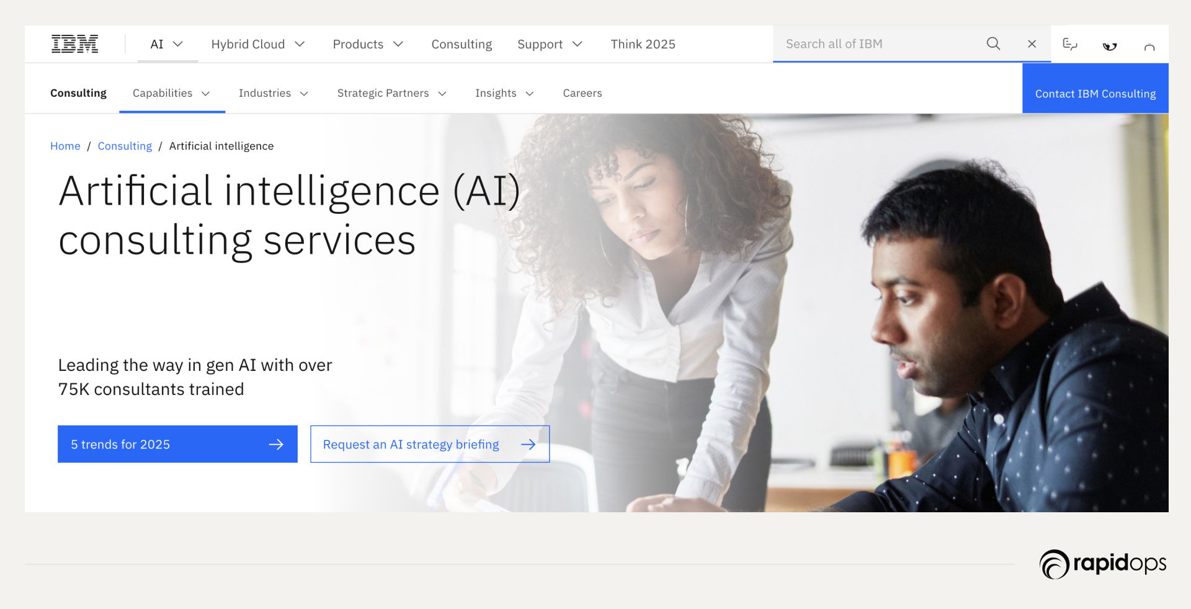Expand the Capabilities submenu
The image size is (1191, 609).
pos(172,93)
